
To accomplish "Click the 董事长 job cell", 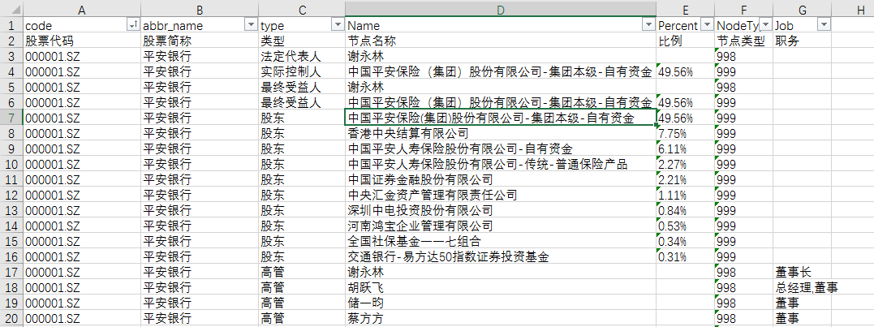I will pyautogui.click(x=803, y=273).
